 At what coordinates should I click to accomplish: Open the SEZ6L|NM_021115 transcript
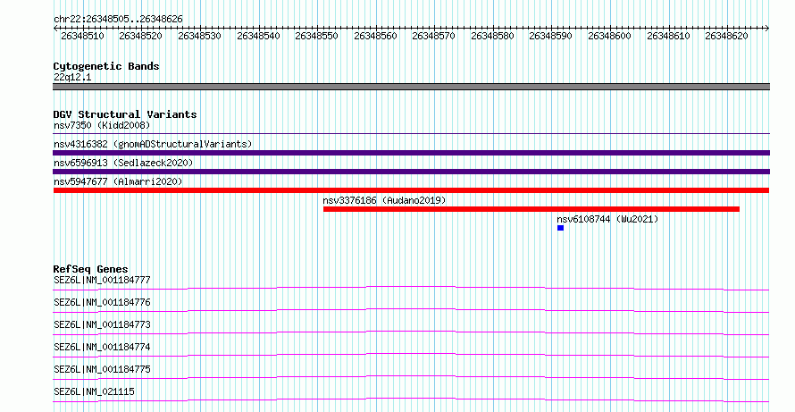click(x=95, y=391)
